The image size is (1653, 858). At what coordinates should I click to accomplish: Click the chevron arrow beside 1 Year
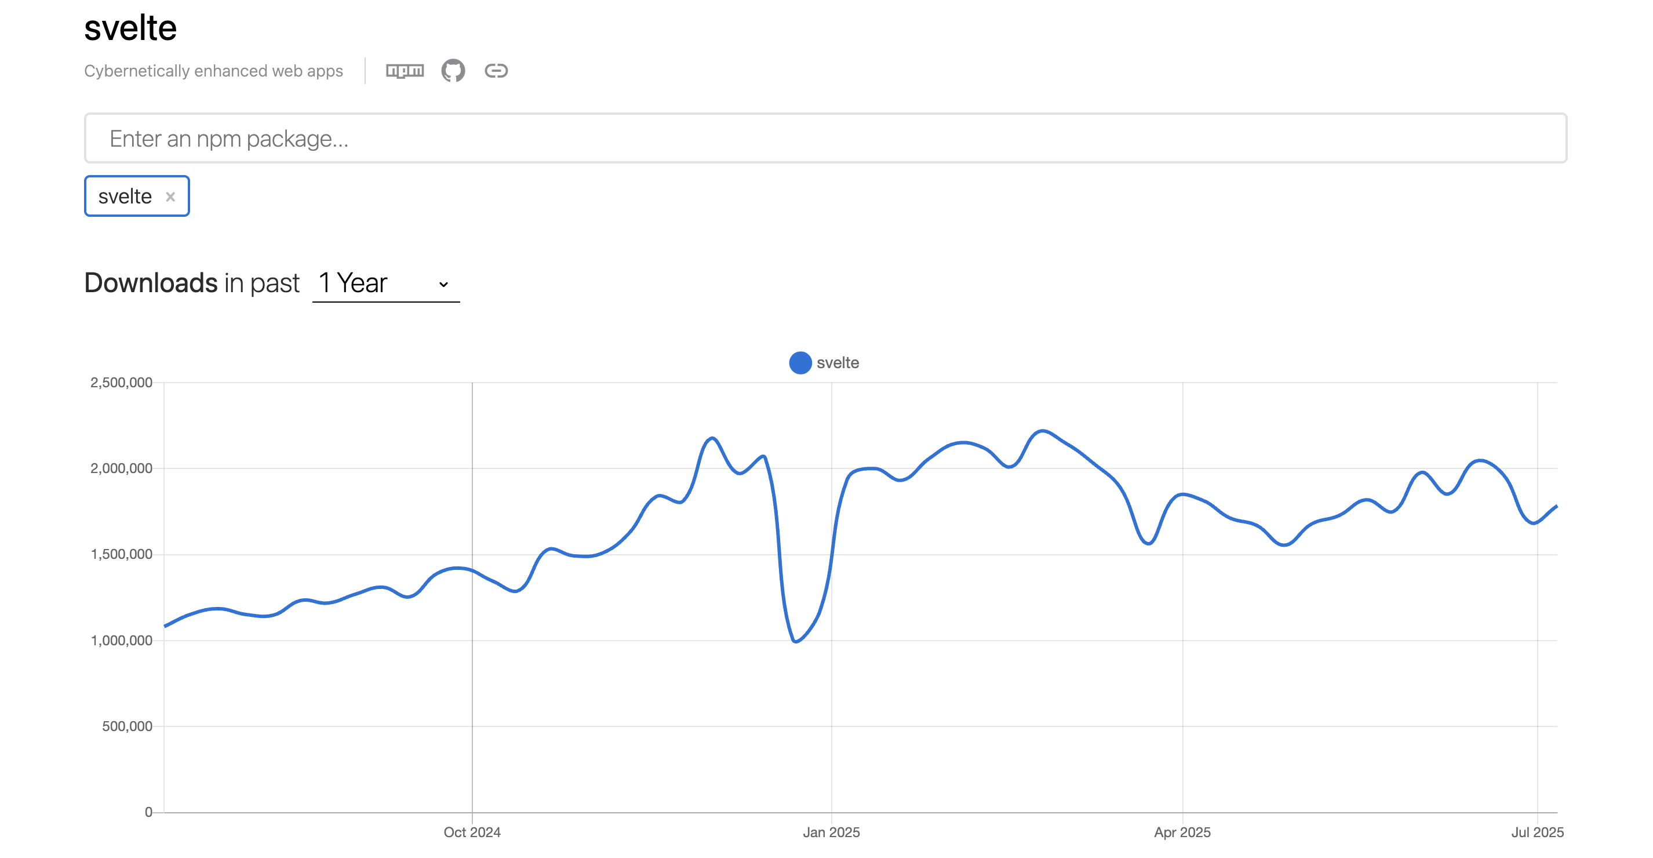pyautogui.click(x=443, y=284)
